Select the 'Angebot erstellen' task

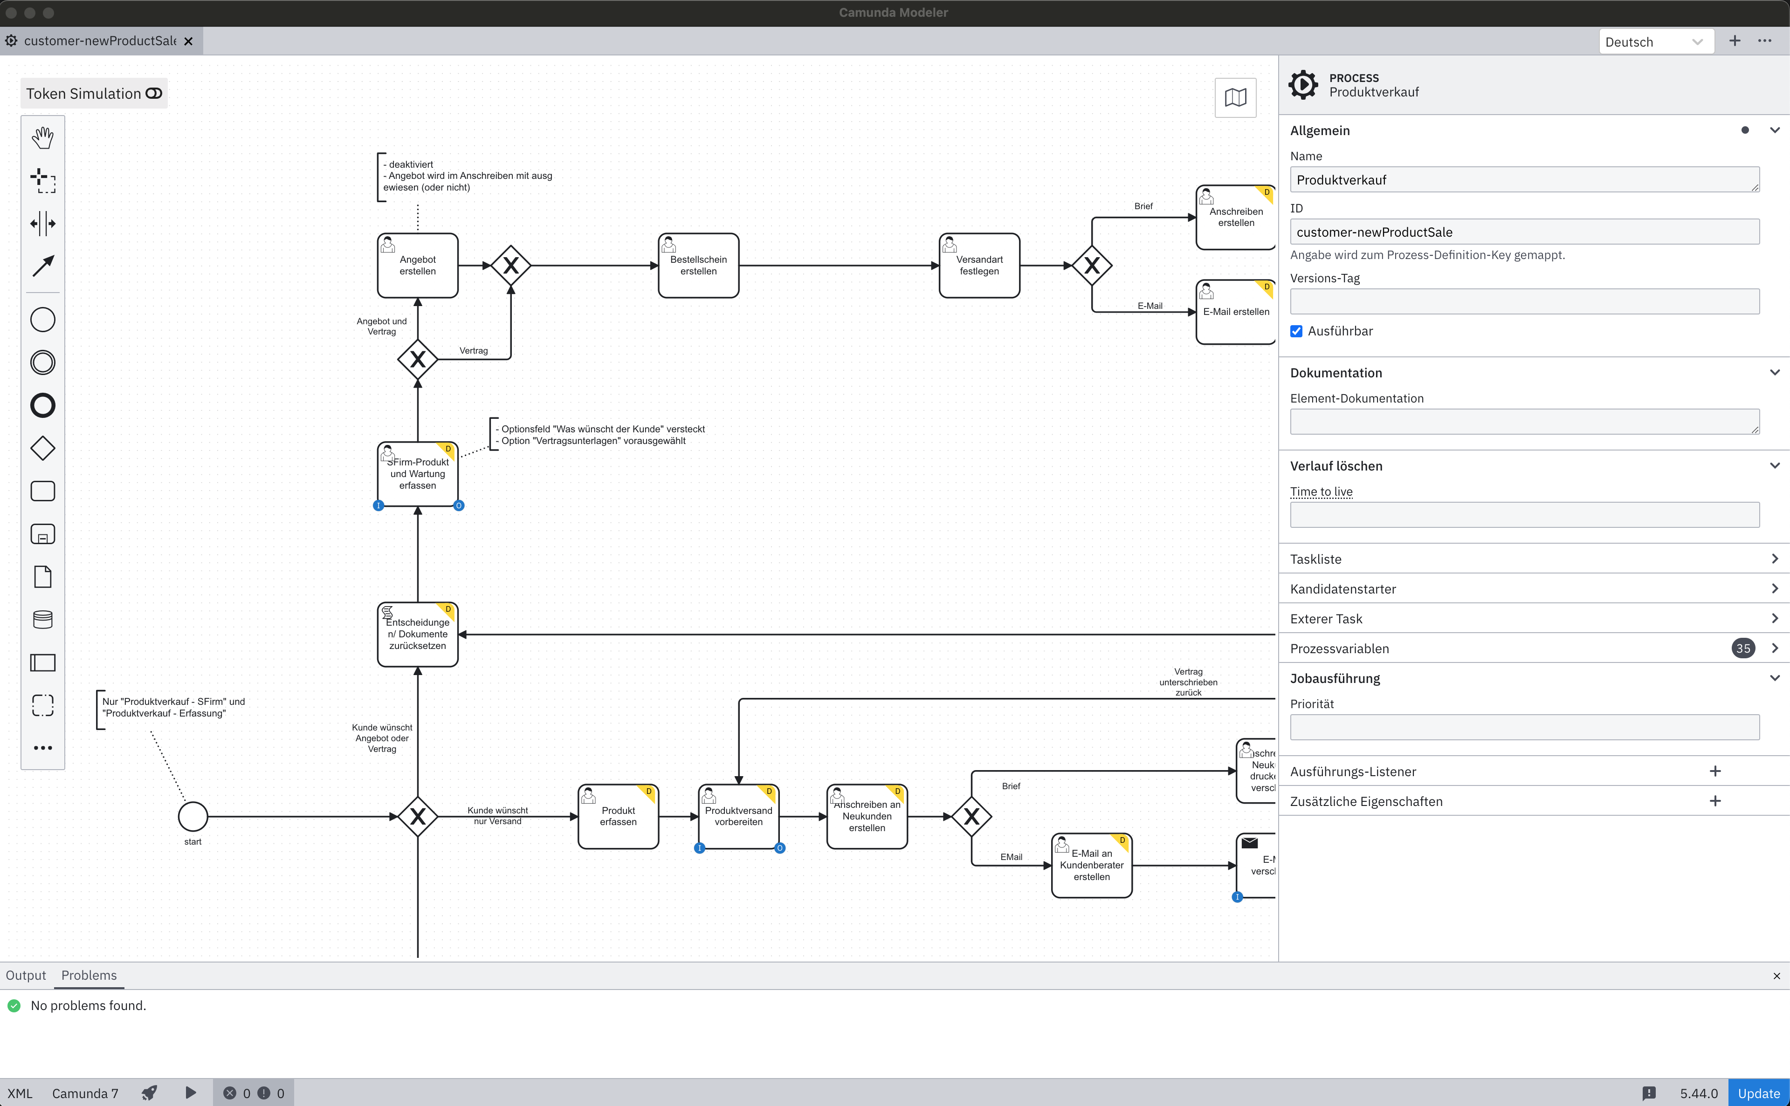(x=418, y=266)
